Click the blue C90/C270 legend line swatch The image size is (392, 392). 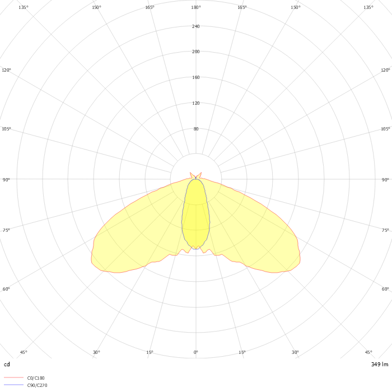14,385
